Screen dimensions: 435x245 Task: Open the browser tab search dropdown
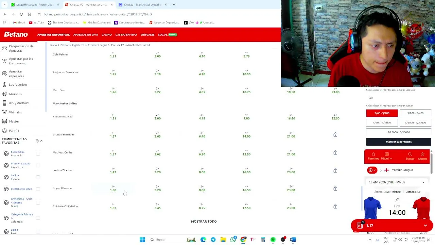(x=4, y=5)
